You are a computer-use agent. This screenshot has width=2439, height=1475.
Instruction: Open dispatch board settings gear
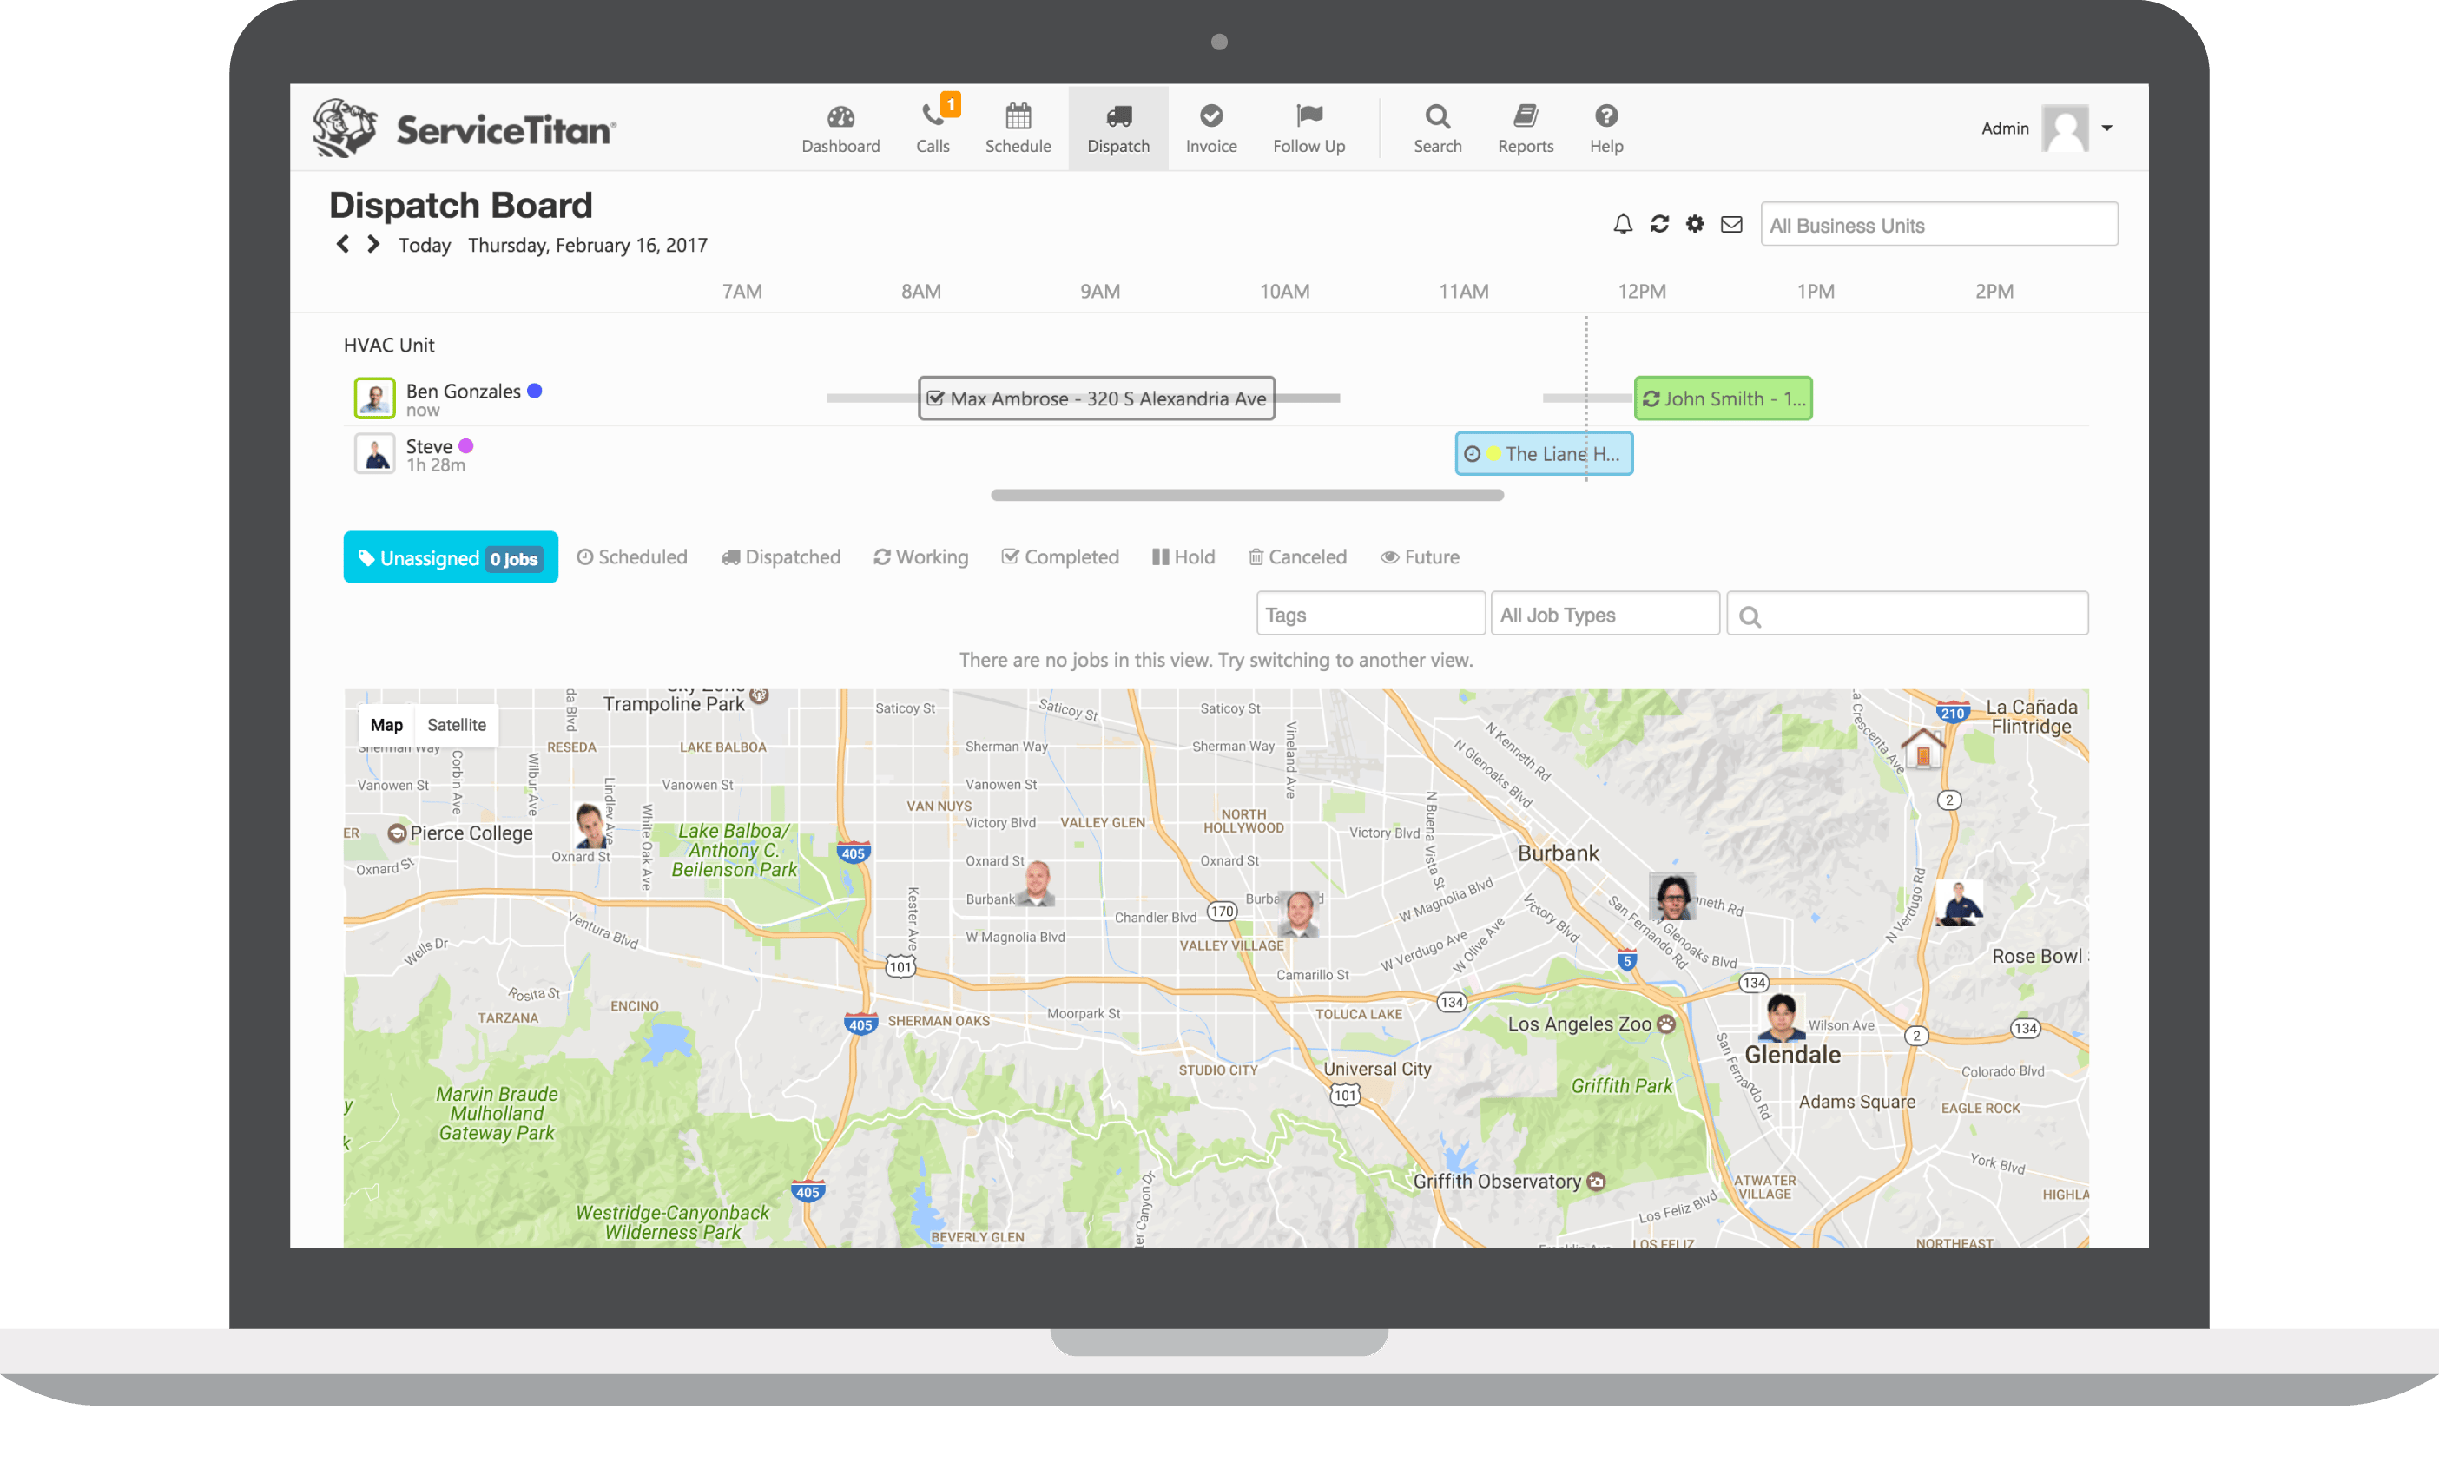tap(1695, 225)
